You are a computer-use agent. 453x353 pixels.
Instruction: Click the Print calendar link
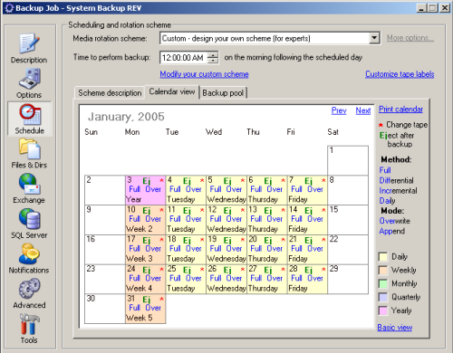pyautogui.click(x=400, y=110)
